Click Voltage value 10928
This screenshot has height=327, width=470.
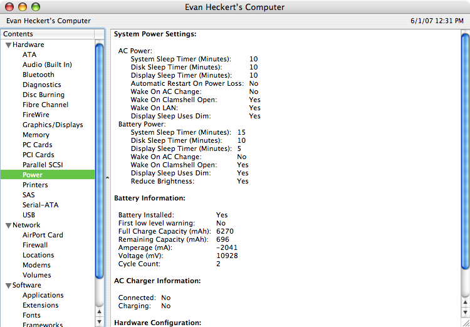pos(227,256)
